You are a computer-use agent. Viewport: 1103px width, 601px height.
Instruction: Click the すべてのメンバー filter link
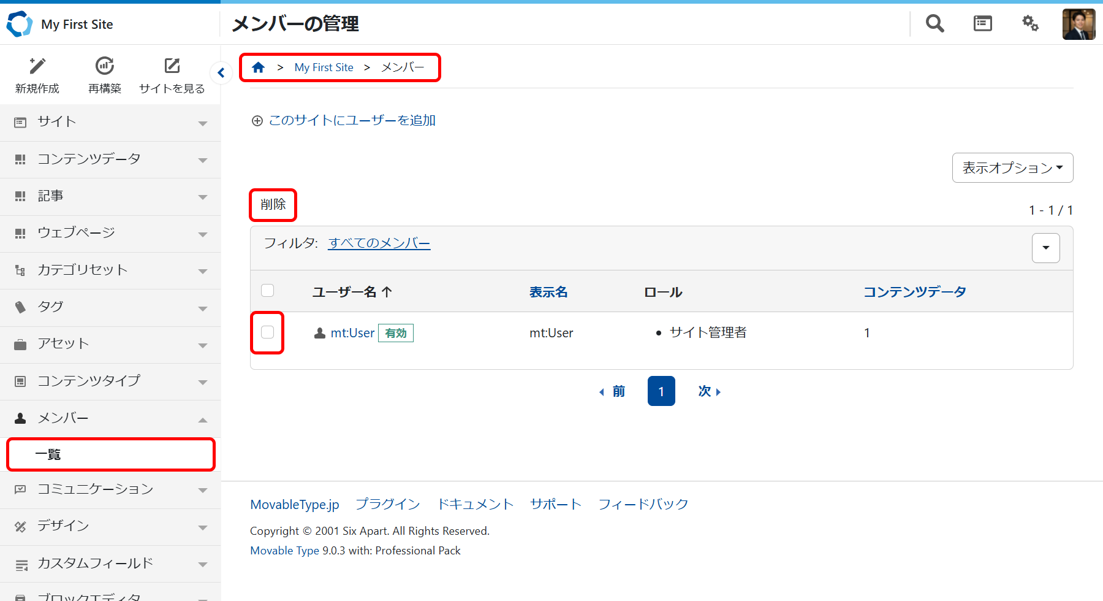tap(379, 243)
